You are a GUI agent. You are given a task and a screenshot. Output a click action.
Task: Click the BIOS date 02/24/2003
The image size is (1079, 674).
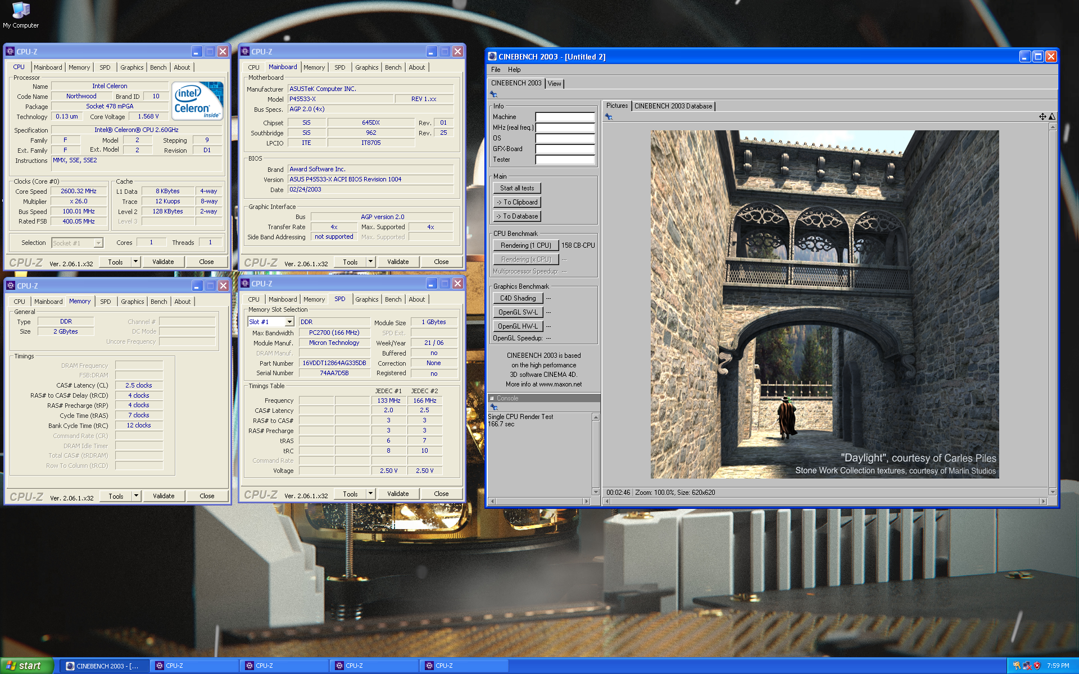click(305, 189)
